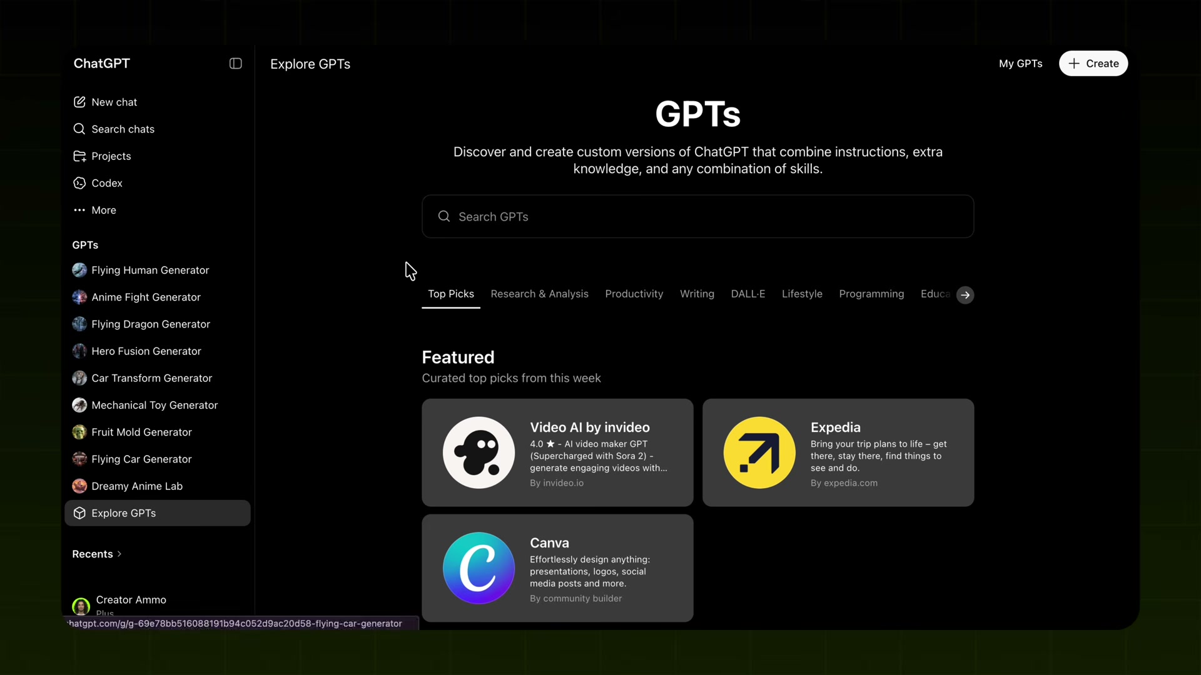
Task: Click the Creator Ammo account name
Action: pos(131,600)
